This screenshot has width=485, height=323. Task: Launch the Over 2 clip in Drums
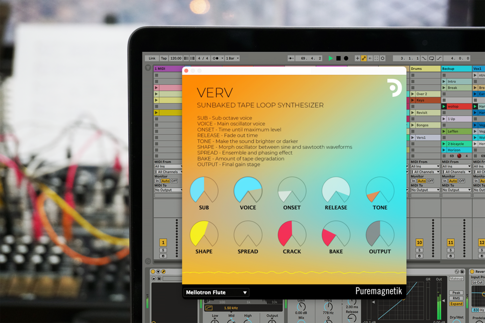coord(413,94)
